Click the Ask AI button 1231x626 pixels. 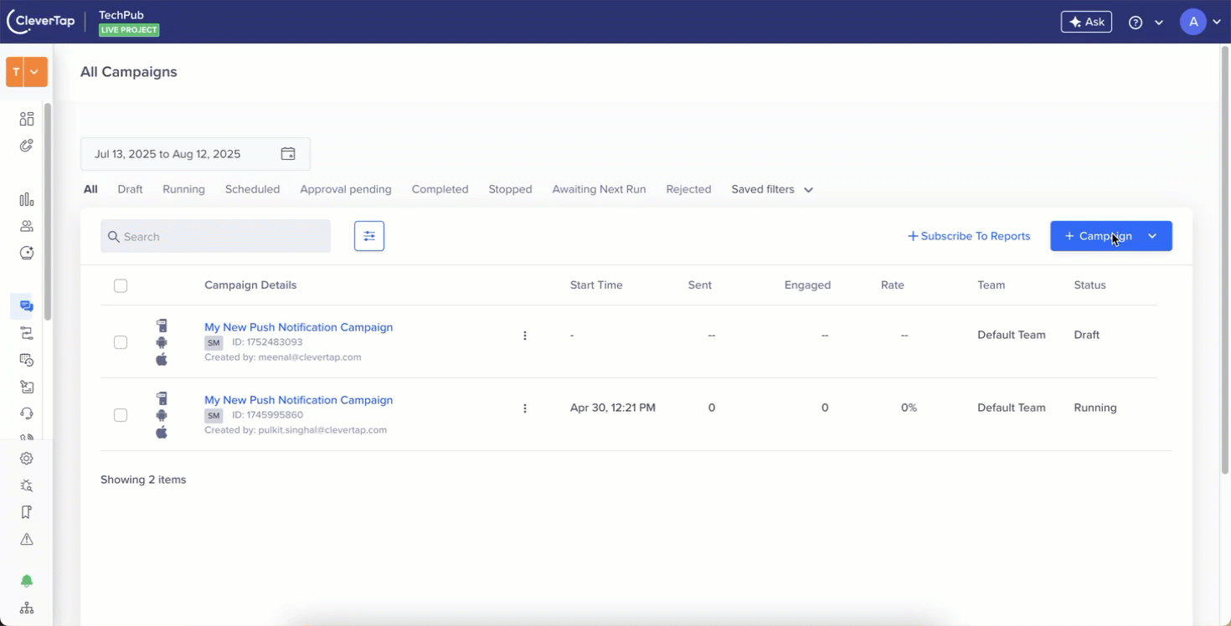pyautogui.click(x=1086, y=22)
